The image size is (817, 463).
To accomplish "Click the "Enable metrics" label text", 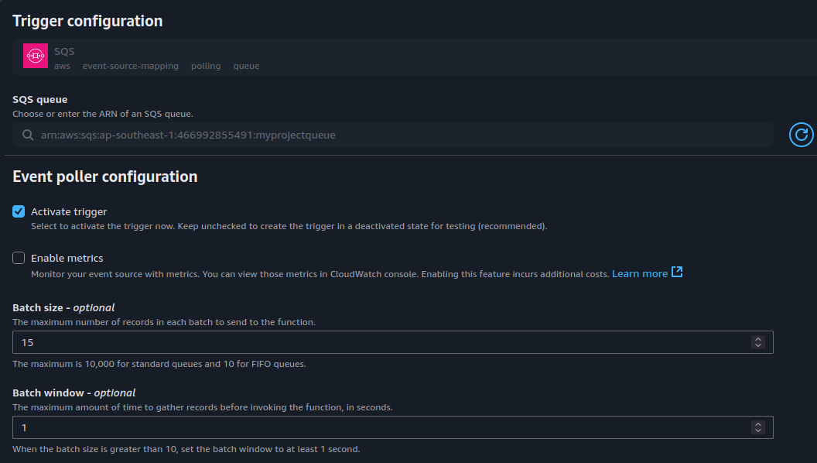I will coord(67,258).
